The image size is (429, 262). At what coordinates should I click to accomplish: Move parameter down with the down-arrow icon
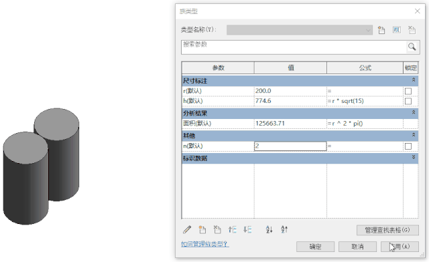[x=247, y=230]
